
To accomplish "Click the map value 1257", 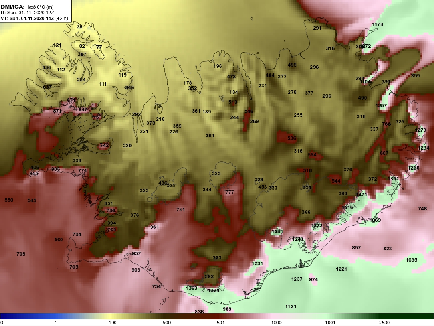I will coord(381,106).
